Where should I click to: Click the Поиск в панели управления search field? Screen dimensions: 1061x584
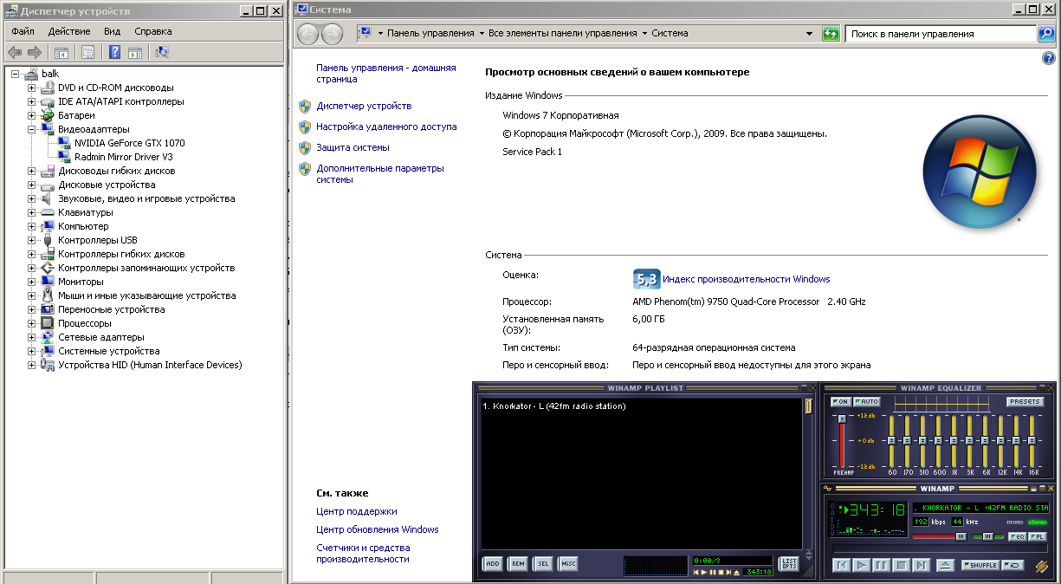(941, 33)
